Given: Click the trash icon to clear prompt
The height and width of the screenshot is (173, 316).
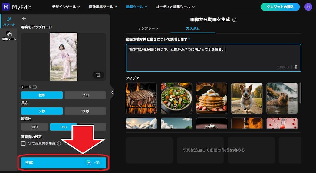Looking at the screenshot, I should [296, 67].
